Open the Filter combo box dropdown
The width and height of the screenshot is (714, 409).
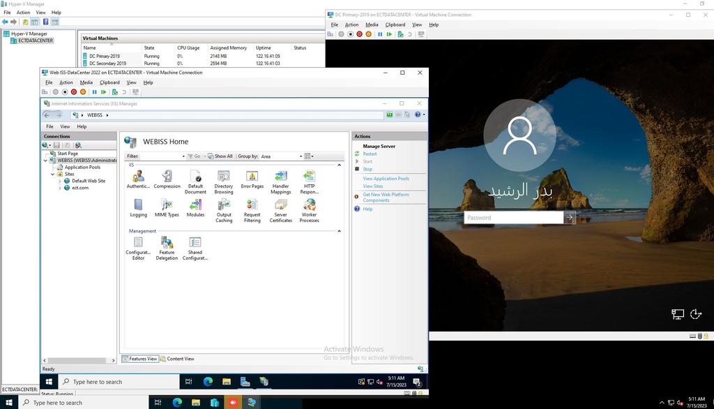(183, 156)
